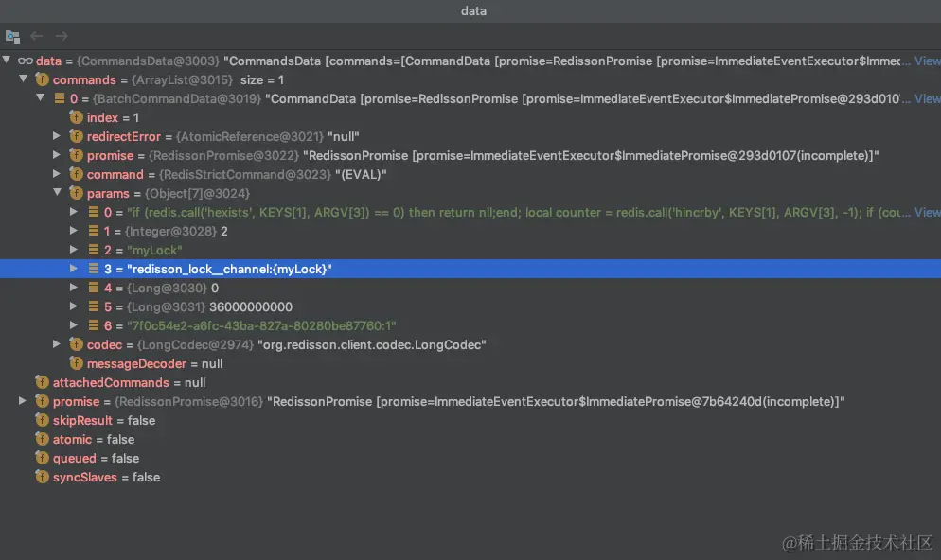
Task: Click the data window title
Action: coord(473,10)
